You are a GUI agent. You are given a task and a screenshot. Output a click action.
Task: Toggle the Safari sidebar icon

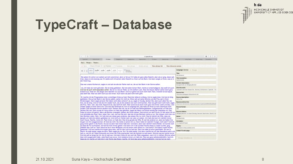coord(88,56)
